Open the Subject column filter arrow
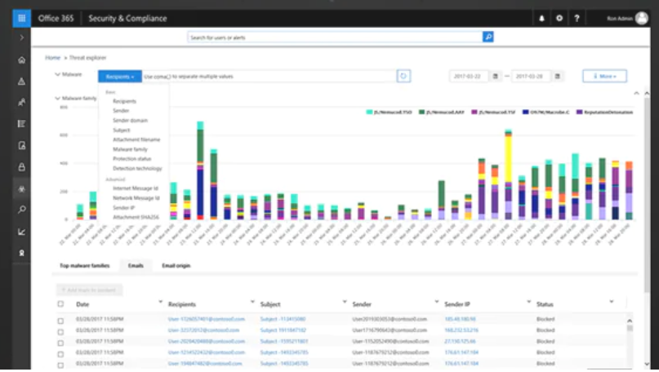The width and height of the screenshot is (659, 372). pos(345,302)
